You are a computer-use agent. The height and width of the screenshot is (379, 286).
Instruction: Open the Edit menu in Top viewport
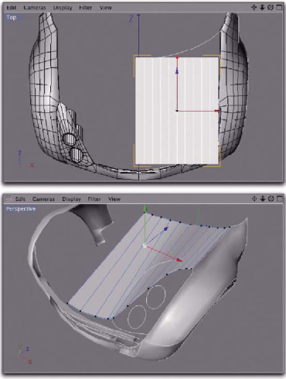pyautogui.click(x=12, y=8)
